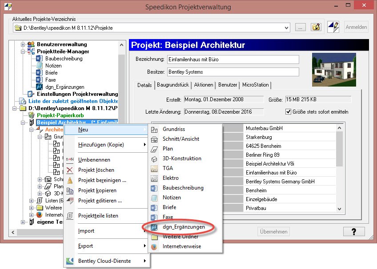Click the clock icon of recently opened list
Viewport: 377px width, 269px height.
pyautogui.click(x=23, y=101)
